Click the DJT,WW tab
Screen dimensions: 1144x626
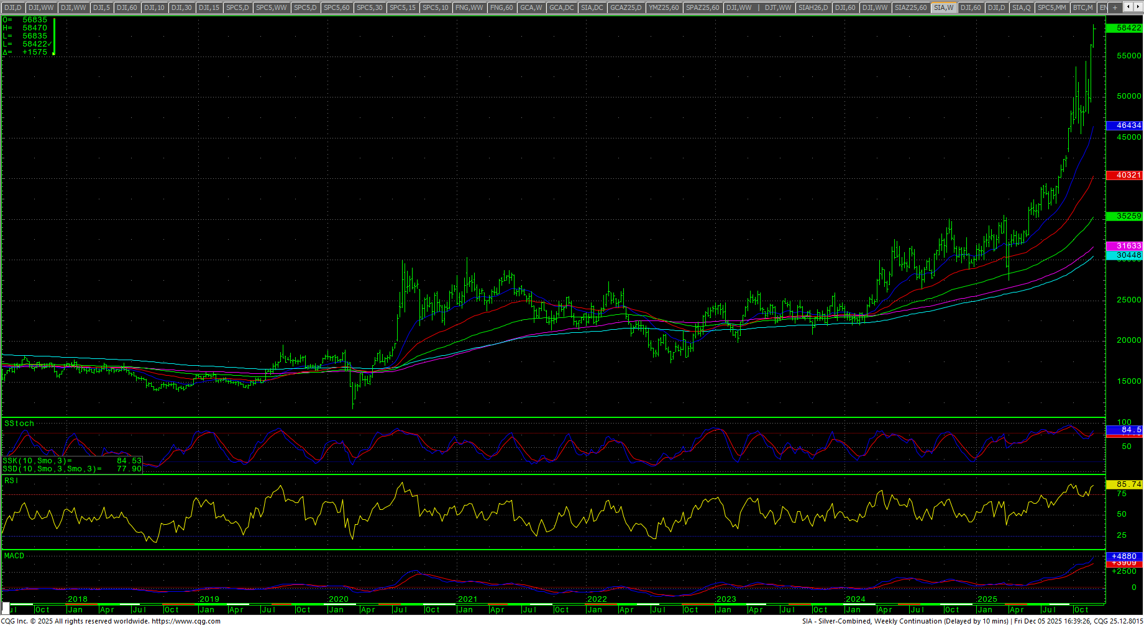click(x=778, y=7)
